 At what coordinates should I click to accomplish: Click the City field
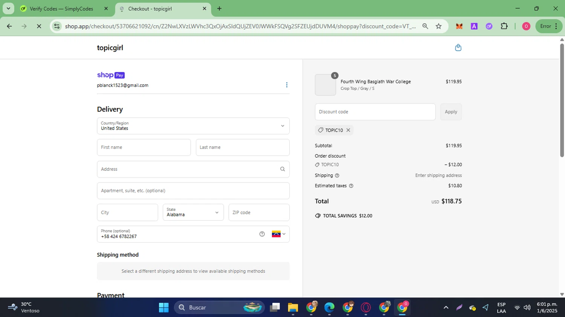(127, 212)
